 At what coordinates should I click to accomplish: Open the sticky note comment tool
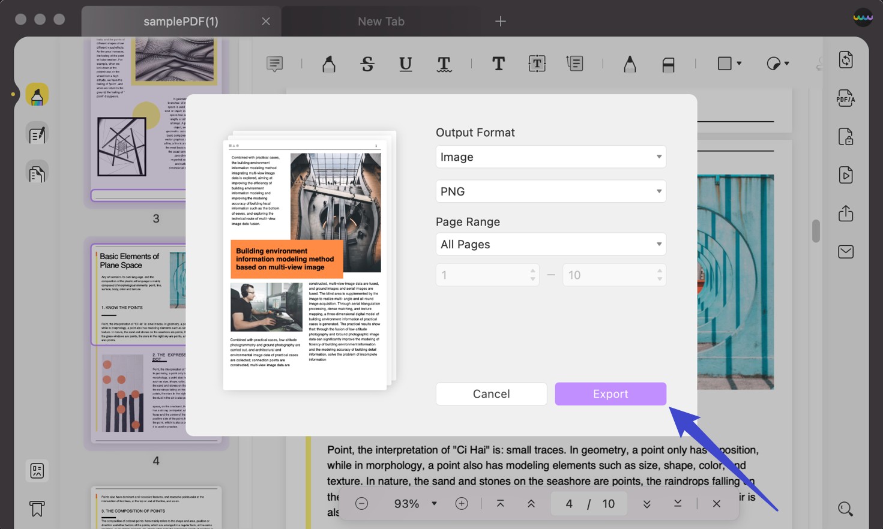click(x=274, y=63)
